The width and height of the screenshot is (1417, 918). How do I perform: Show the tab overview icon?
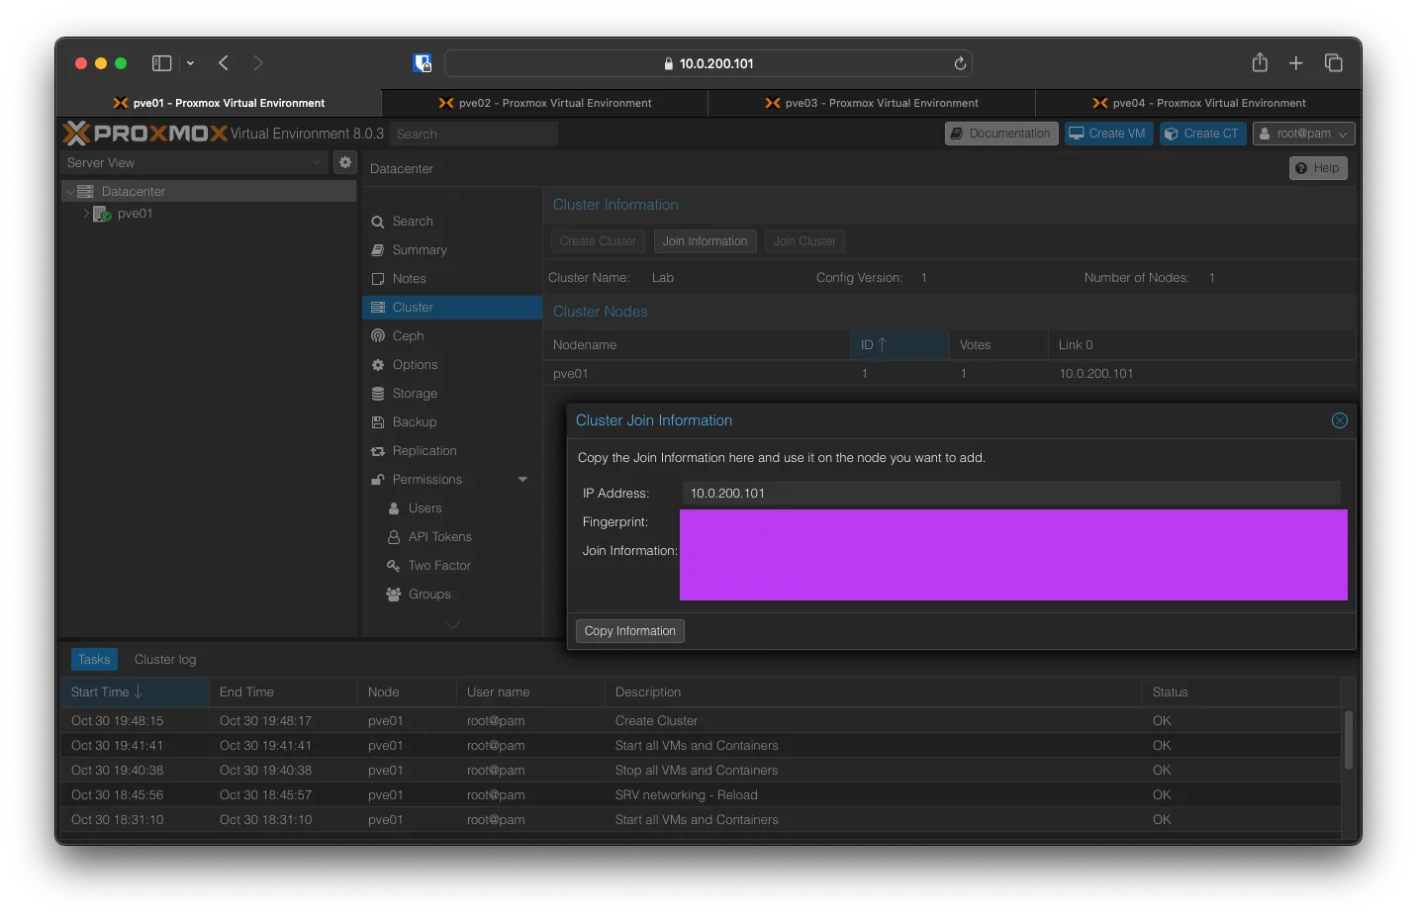pyautogui.click(x=1333, y=63)
